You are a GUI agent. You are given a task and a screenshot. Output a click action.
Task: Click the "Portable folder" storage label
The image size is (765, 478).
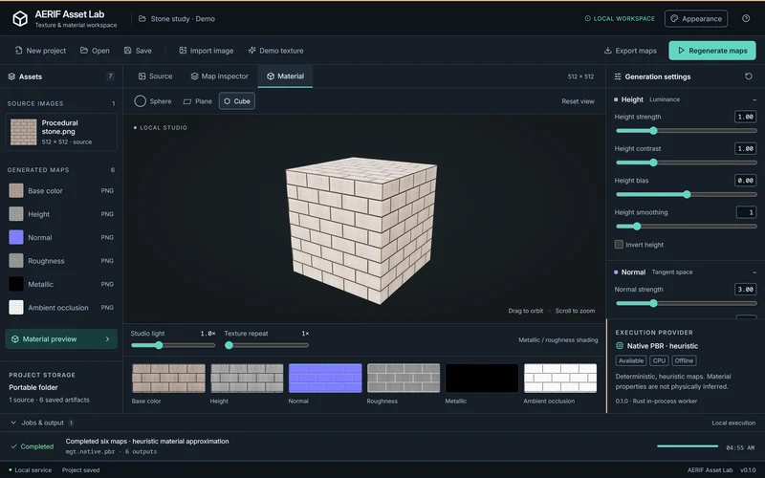(33, 387)
